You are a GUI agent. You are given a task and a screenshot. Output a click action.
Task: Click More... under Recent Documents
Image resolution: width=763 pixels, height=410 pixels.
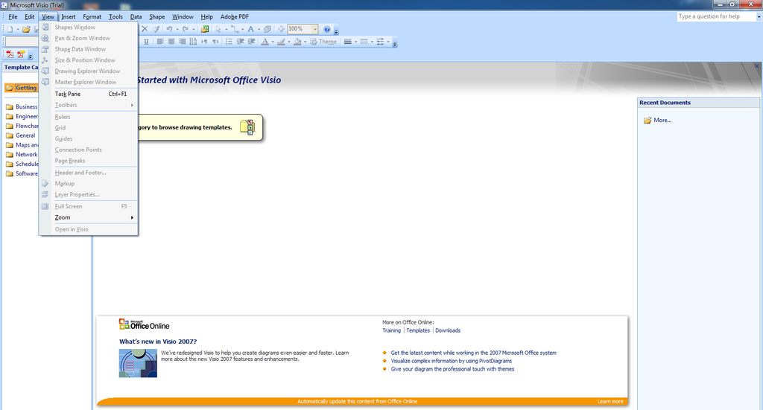(662, 120)
